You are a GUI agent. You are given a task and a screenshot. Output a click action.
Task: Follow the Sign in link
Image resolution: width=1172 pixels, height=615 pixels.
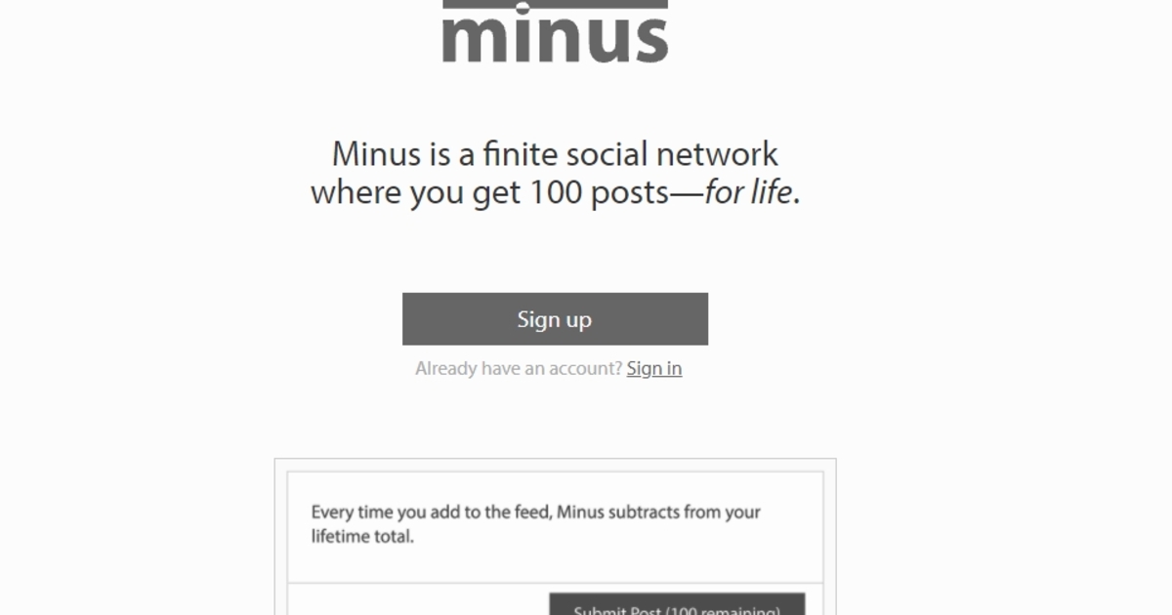pos(654,368)
